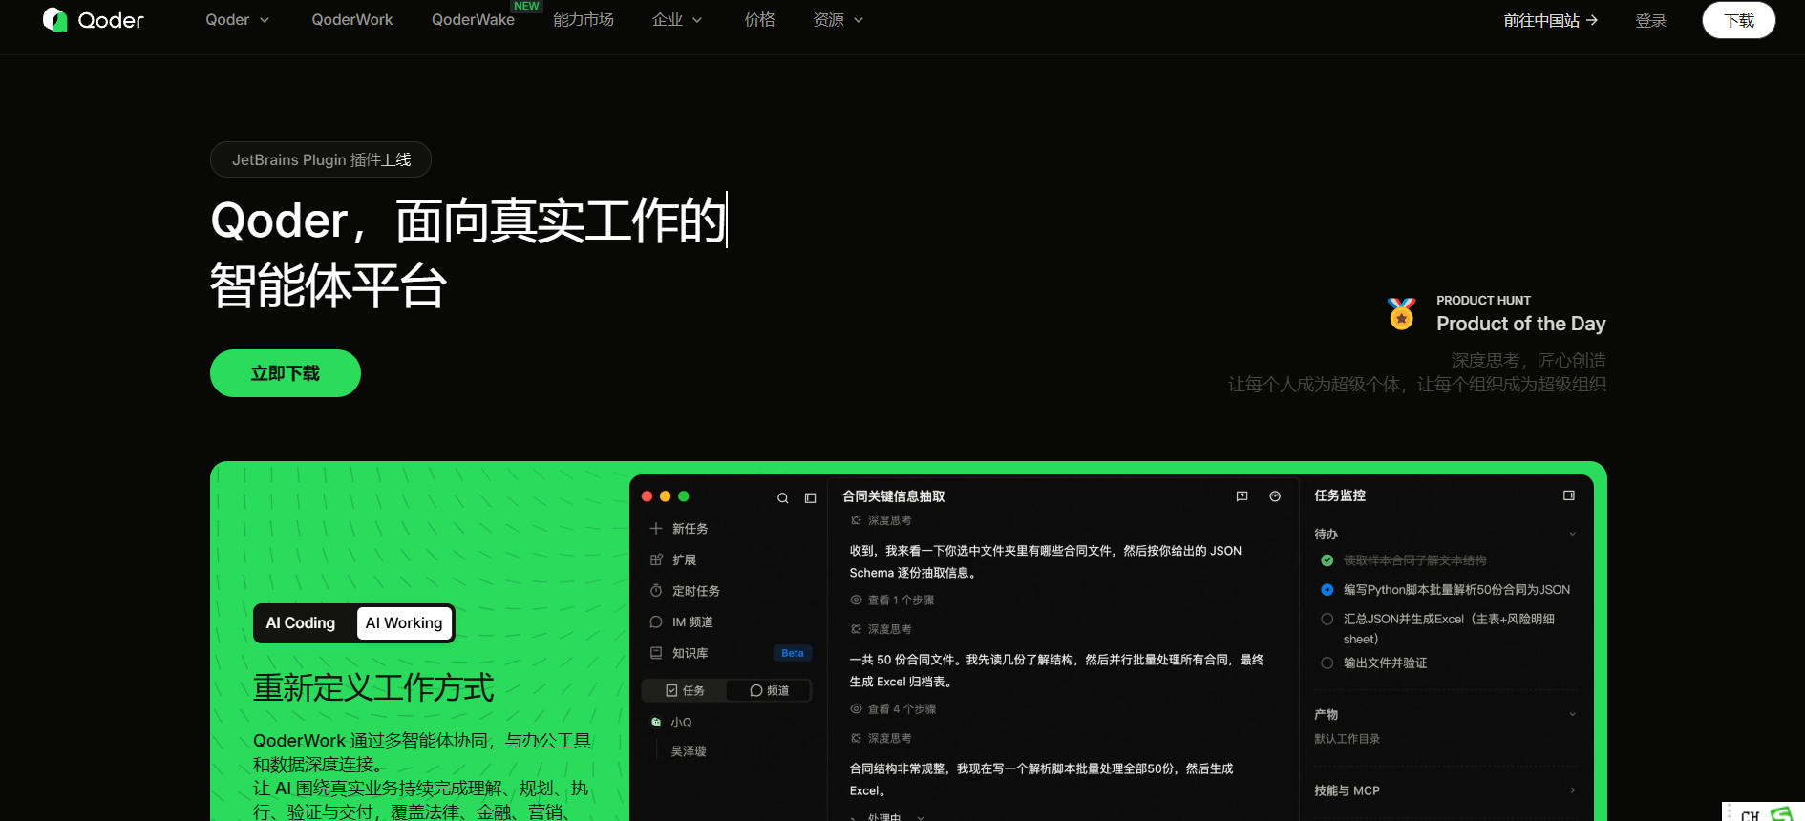The width and height of the screenshot is (1805, 821).
Task: Click the Qoder logo in the header
Action: tap(94, 20)
